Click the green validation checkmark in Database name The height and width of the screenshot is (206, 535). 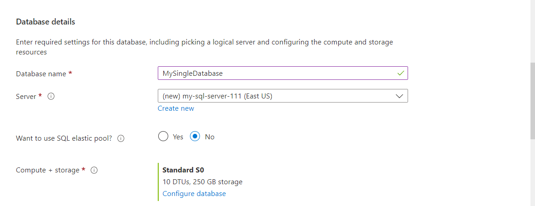(x=400, y=73)
